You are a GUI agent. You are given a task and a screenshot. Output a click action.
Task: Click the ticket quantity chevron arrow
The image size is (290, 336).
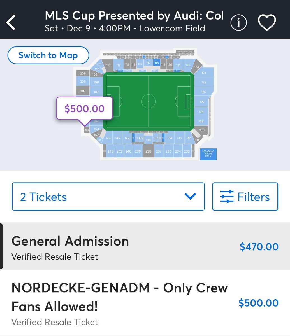(190, 197)
